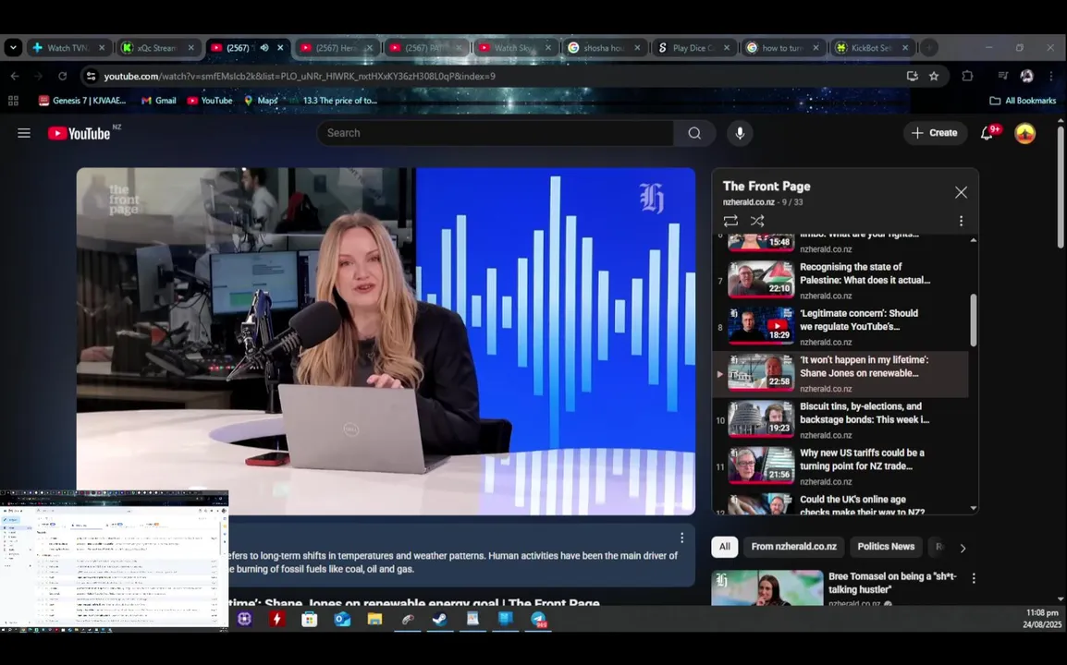Open the YouTube account avatar menu

(x=1024, y=133)
